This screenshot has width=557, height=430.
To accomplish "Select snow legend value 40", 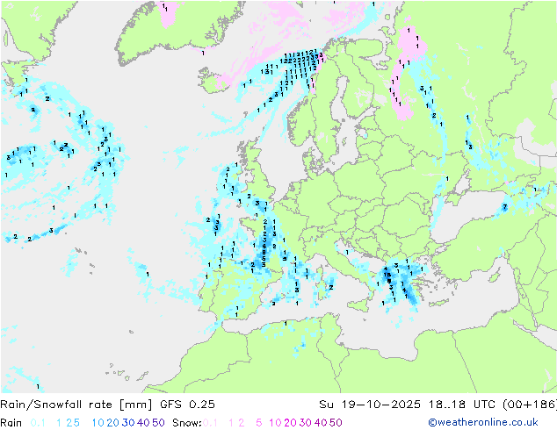I will (321, 423).
